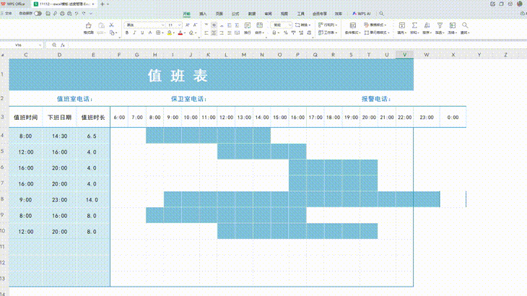Image resolution: width=527 pixels, height=296 pixels.
Task: Click the Sort (排序) icon
Action: pos(427,25)
